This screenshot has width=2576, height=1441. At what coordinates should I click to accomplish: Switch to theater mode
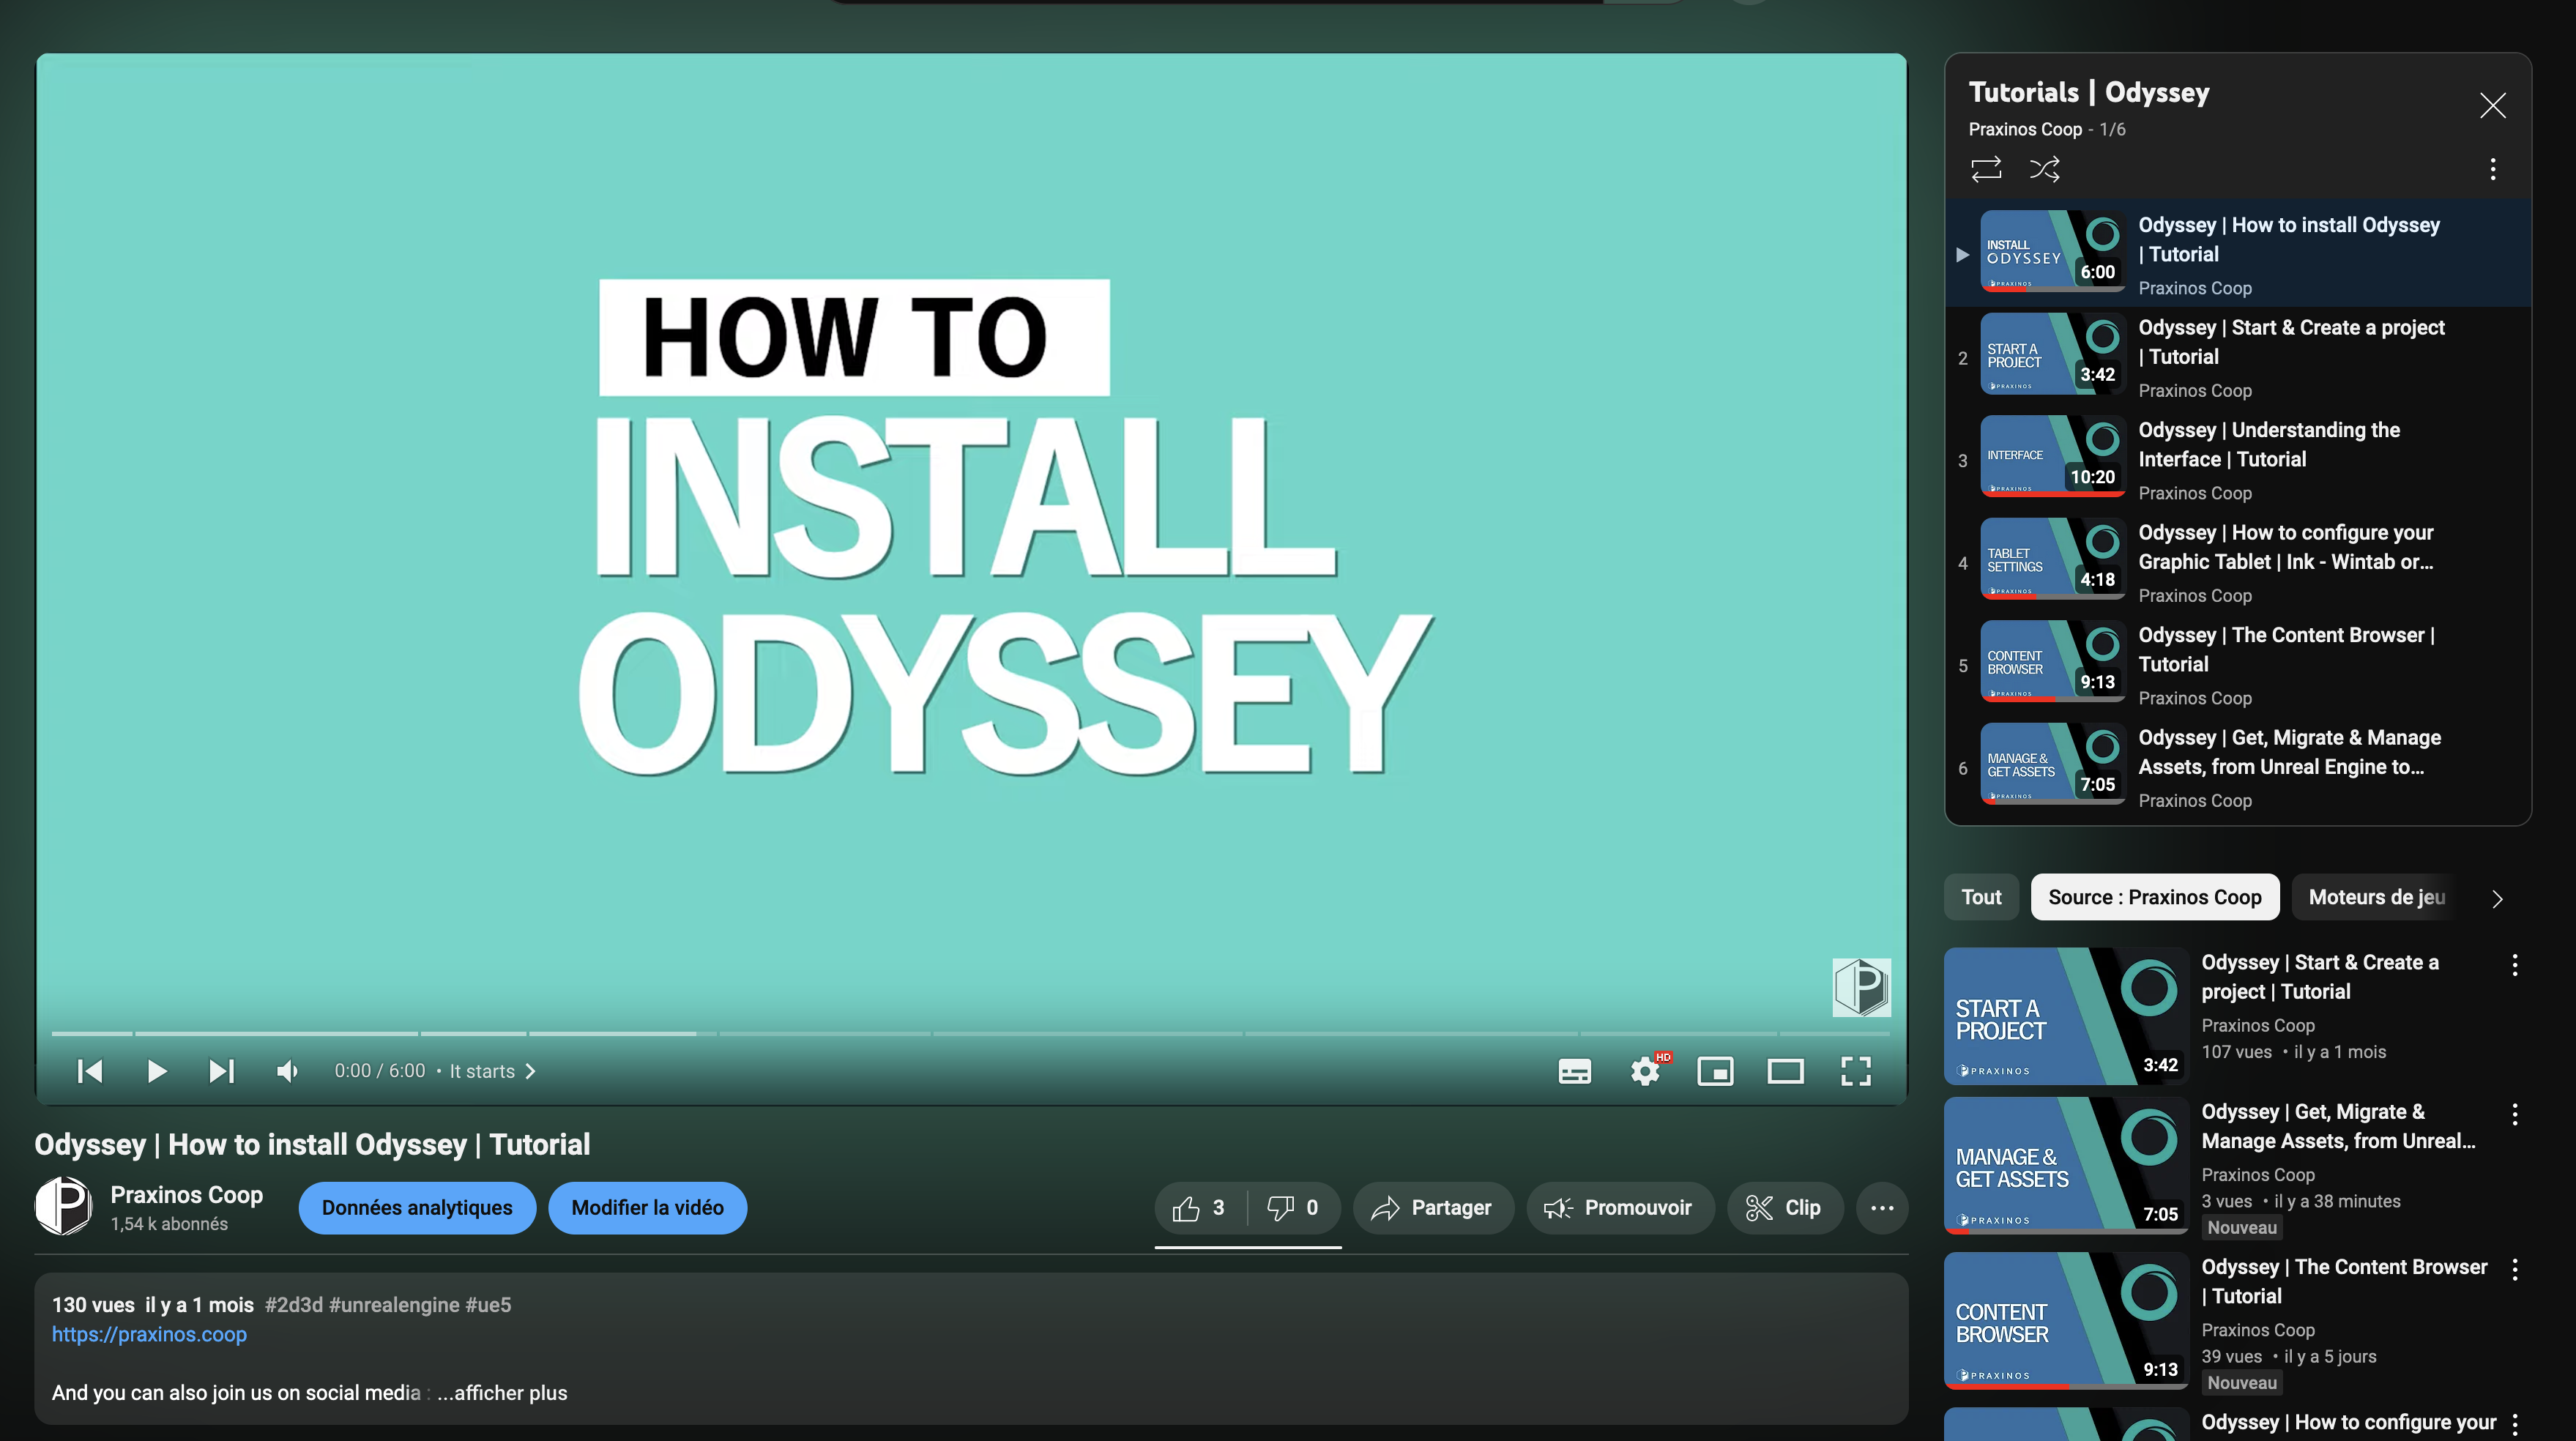click(1785, 1071)
